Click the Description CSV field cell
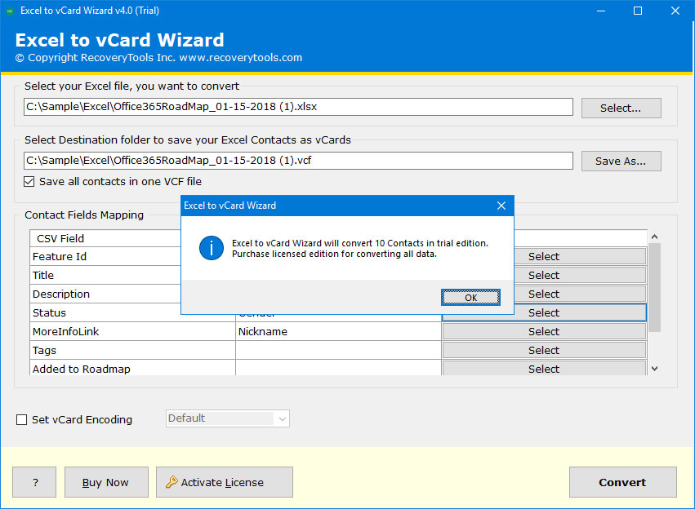 (x=105, y=294)
